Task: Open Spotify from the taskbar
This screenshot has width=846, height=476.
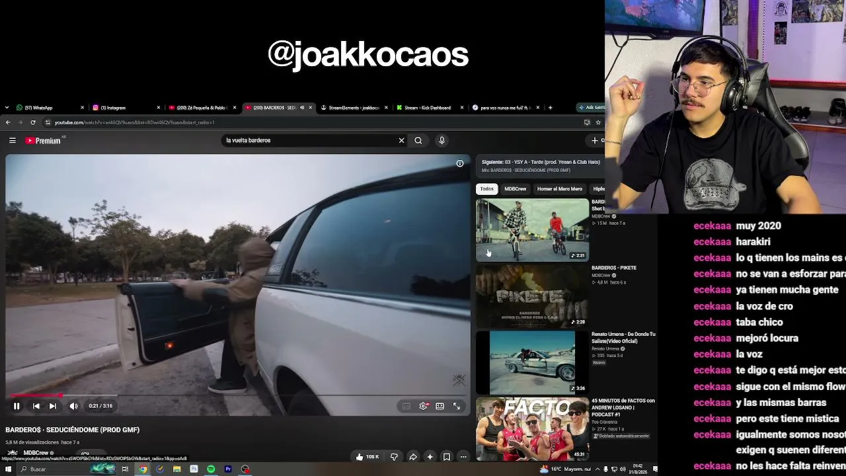Action: [211, 469]
